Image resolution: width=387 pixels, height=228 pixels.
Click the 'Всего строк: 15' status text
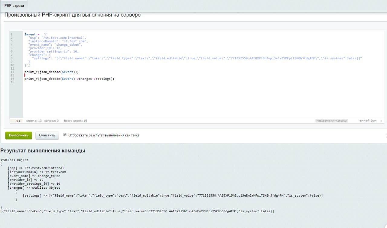75,121
